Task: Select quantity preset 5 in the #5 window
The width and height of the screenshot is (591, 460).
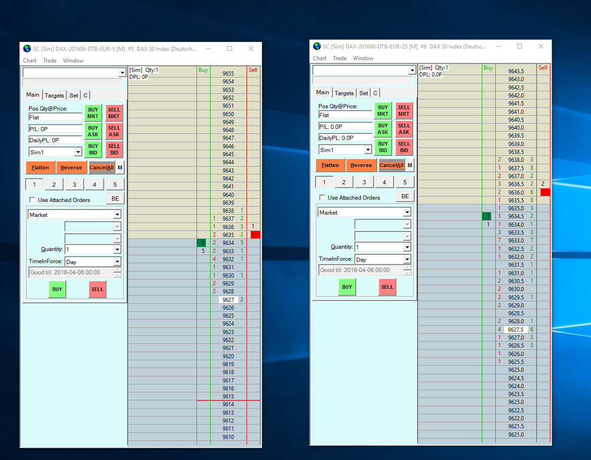Action: coord(115,184)
